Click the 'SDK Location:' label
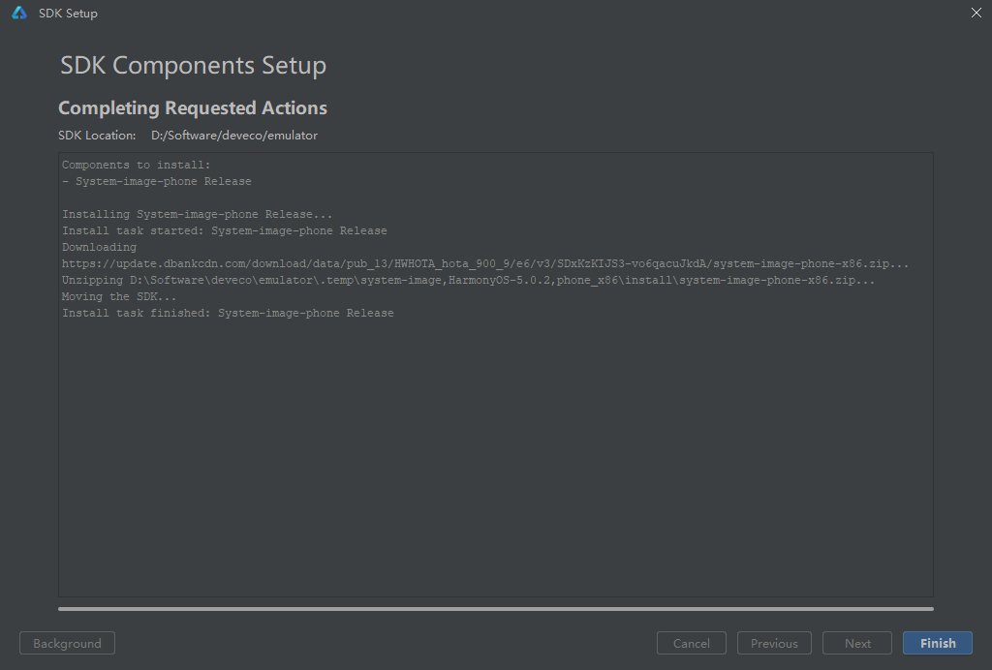The height and width of the screenshot is (670, 992). 97,136
